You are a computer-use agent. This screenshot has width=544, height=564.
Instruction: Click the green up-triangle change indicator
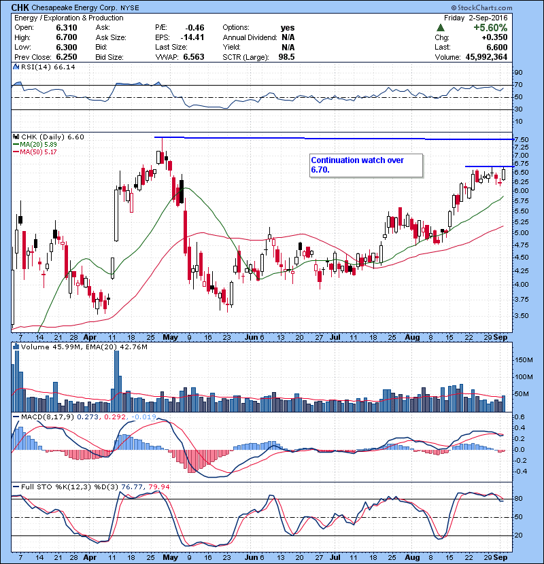(440, 28)
